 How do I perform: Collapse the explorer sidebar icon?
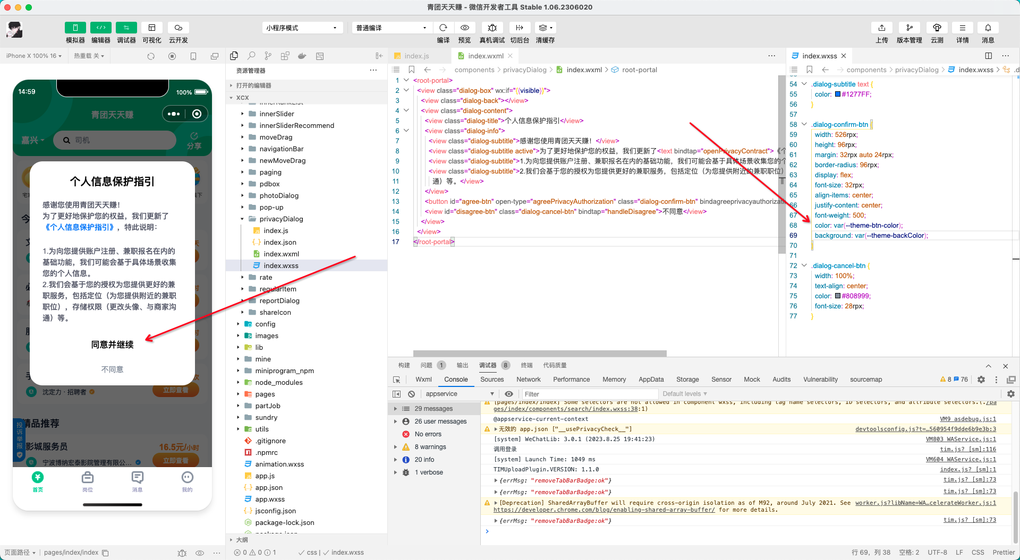pyautogui.click(x=379, y=56)
